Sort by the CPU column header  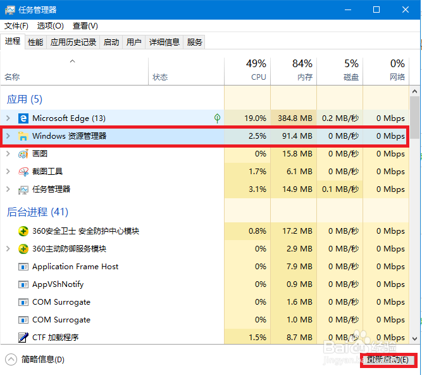click(247, 72)
